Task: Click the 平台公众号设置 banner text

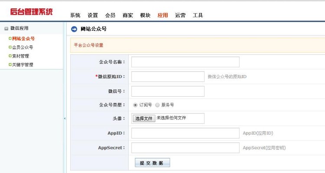Action: 88,45
